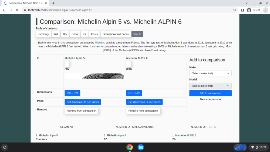Remove Michelin ALPIN 6 from comparison

[143, 111]
